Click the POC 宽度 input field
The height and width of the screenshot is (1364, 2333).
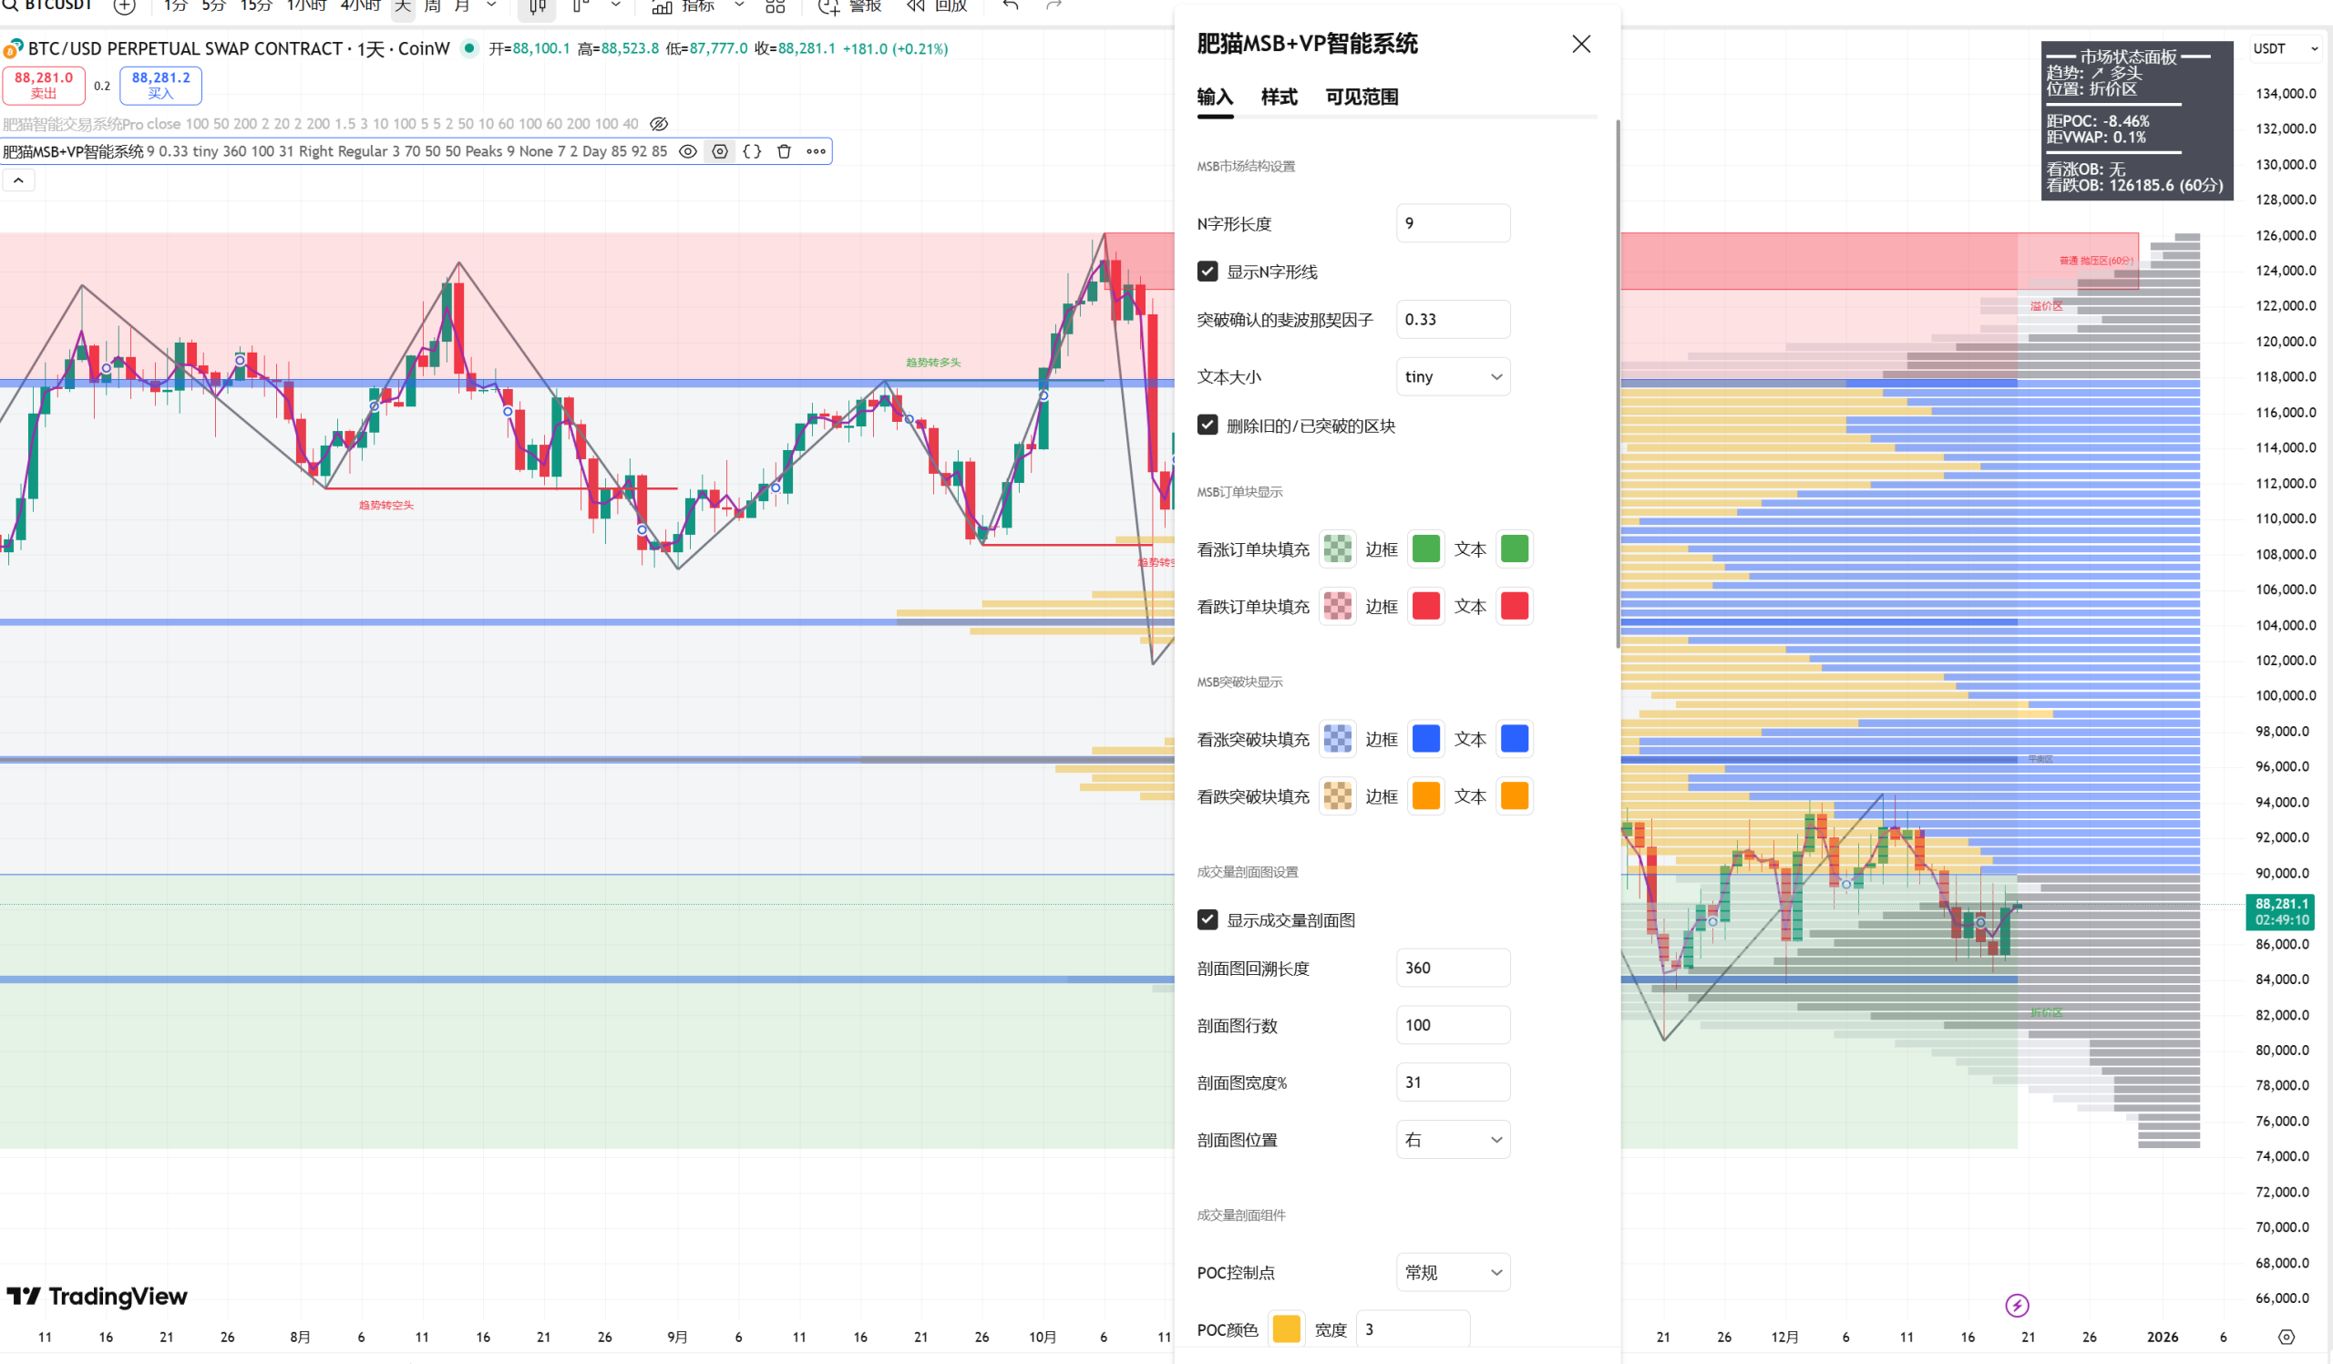point(1413,1328)
